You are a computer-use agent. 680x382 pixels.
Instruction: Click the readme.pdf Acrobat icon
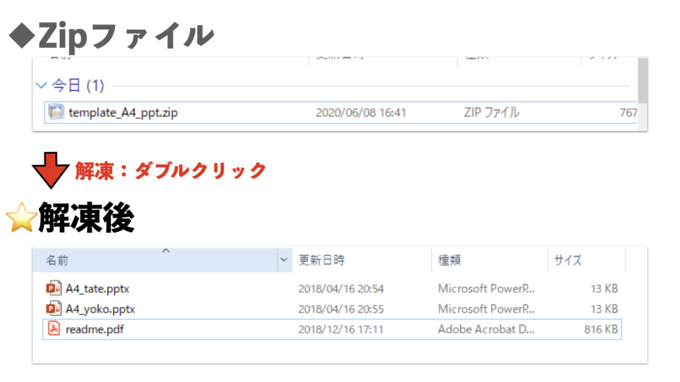54,329
